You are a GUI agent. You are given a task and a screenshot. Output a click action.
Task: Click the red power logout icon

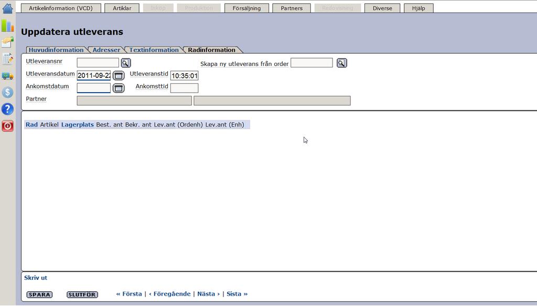tap(7, 126)
